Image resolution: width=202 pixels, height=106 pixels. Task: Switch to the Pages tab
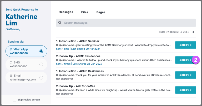[x=101, y=12]
